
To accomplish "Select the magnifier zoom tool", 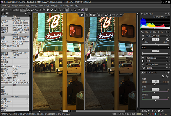I will 40,10.
